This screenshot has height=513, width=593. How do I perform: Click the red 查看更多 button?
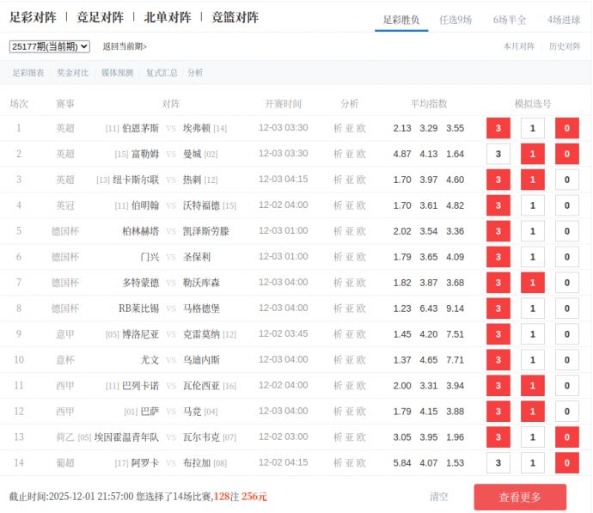pyautogui.click(x=520, y=497)
